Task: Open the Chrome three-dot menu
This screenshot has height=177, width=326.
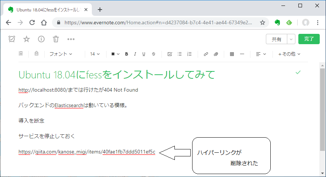Action: [318, 22]
